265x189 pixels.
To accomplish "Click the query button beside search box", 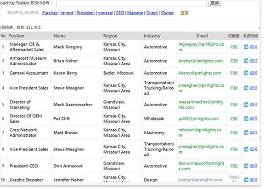I will pos(215,3).
